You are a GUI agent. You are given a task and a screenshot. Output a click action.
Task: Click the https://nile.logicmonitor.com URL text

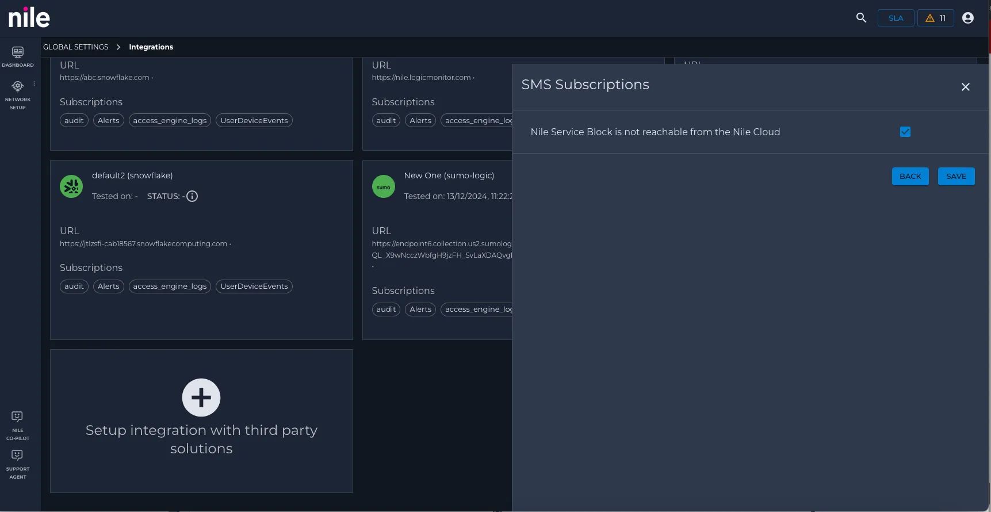[421, 78]
